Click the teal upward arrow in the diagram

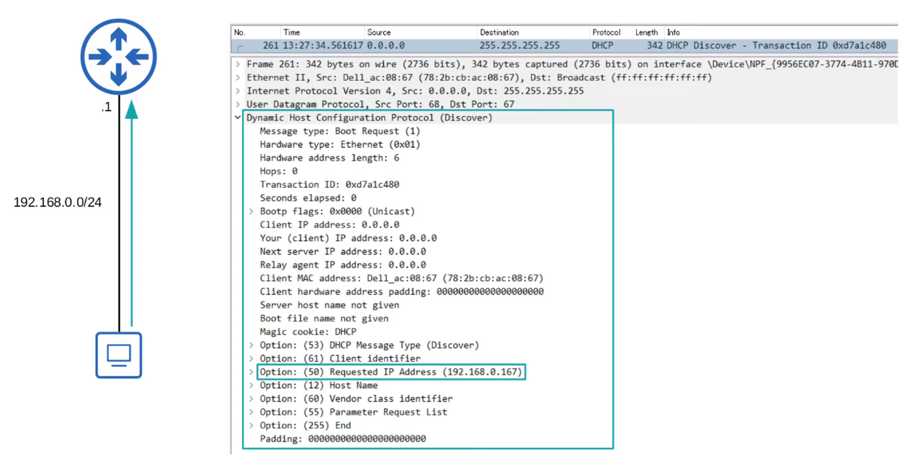[131, 212]
